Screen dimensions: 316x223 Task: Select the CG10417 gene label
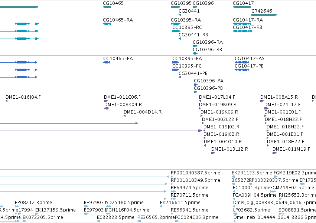click(243, 3)
